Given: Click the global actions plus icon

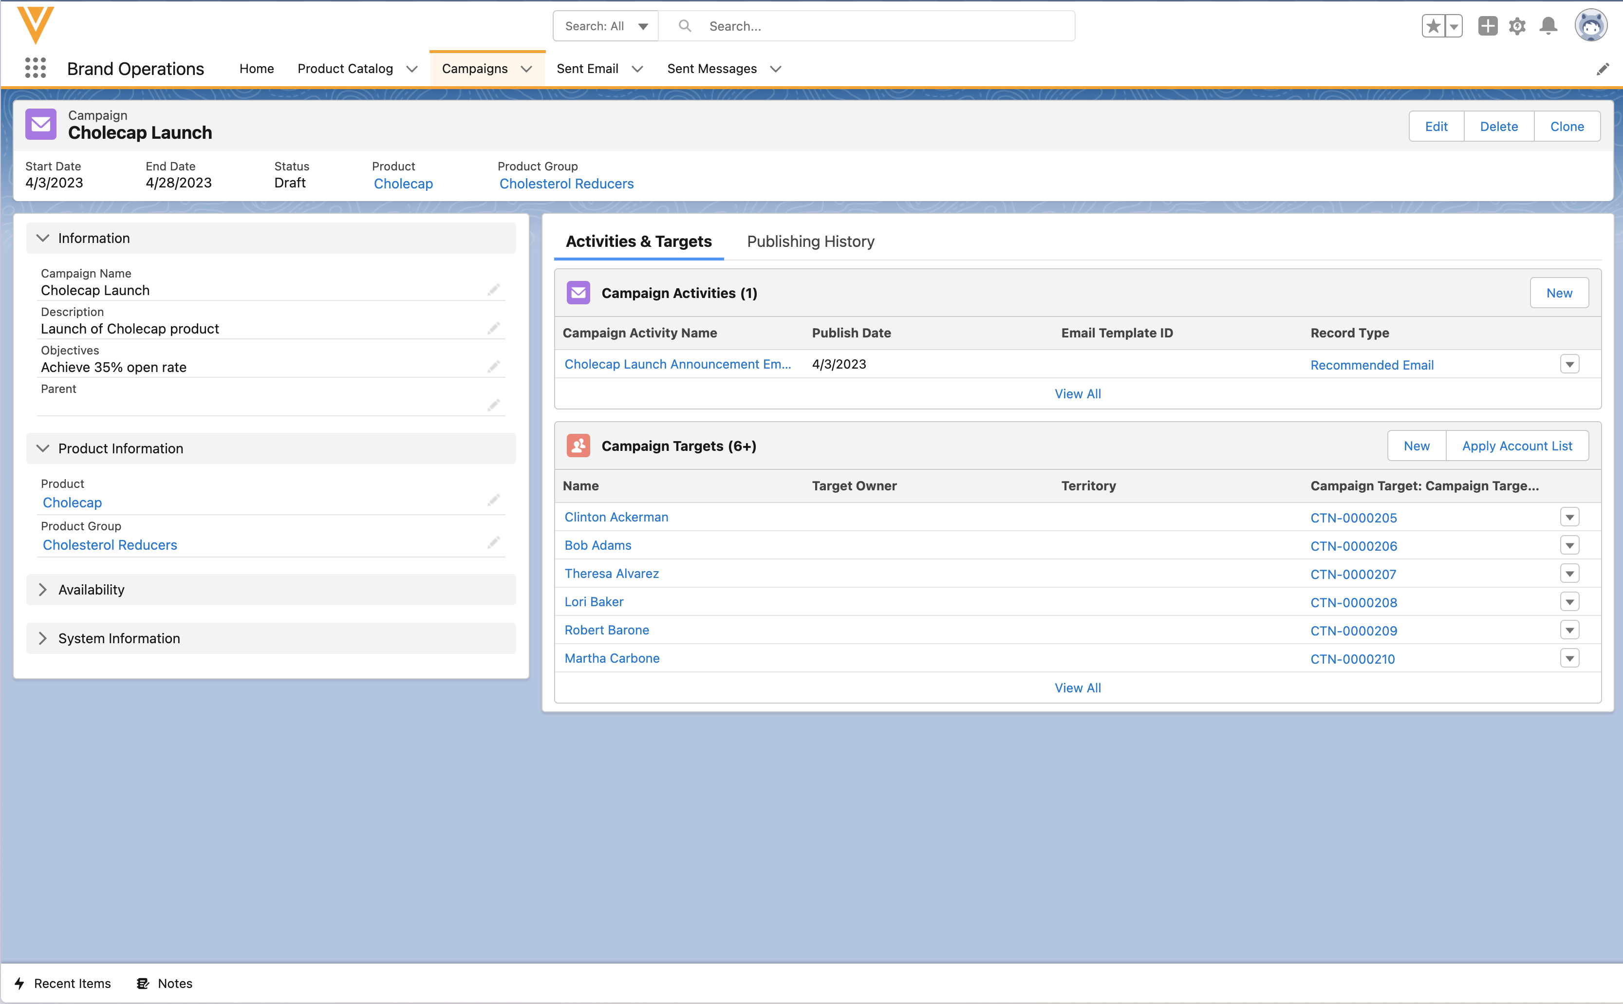Looking at the screenshot, I should [1488, 26].
